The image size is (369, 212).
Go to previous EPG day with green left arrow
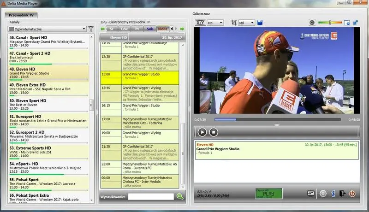pyautogui.click(x=102, y=29)
